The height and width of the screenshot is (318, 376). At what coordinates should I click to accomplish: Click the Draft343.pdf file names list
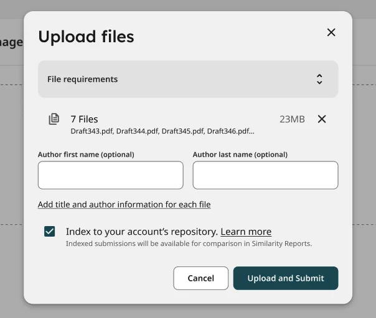coord(162,131)
